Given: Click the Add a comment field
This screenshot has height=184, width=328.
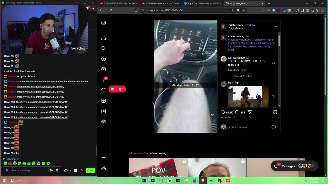Looking at the screenshot, I should tap(249, 127).
